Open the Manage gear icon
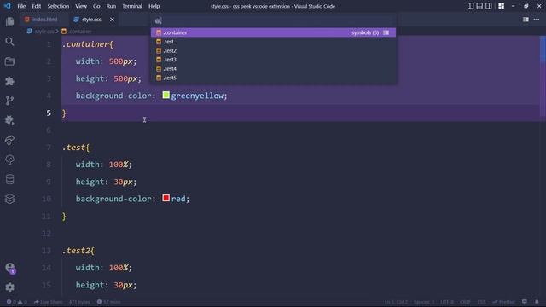 click(x=9, y=287)
